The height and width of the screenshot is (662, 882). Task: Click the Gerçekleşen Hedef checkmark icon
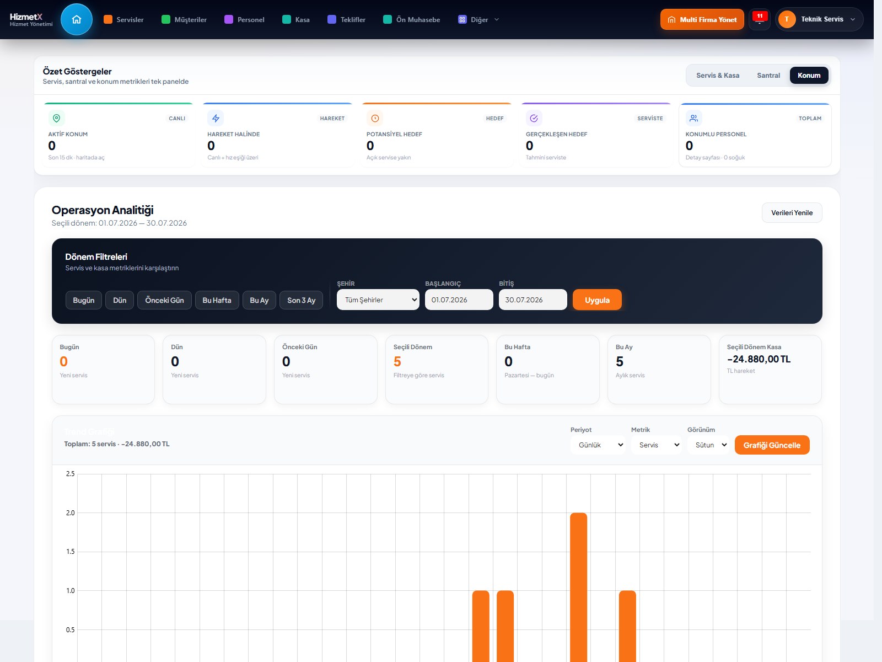point(534,118)
